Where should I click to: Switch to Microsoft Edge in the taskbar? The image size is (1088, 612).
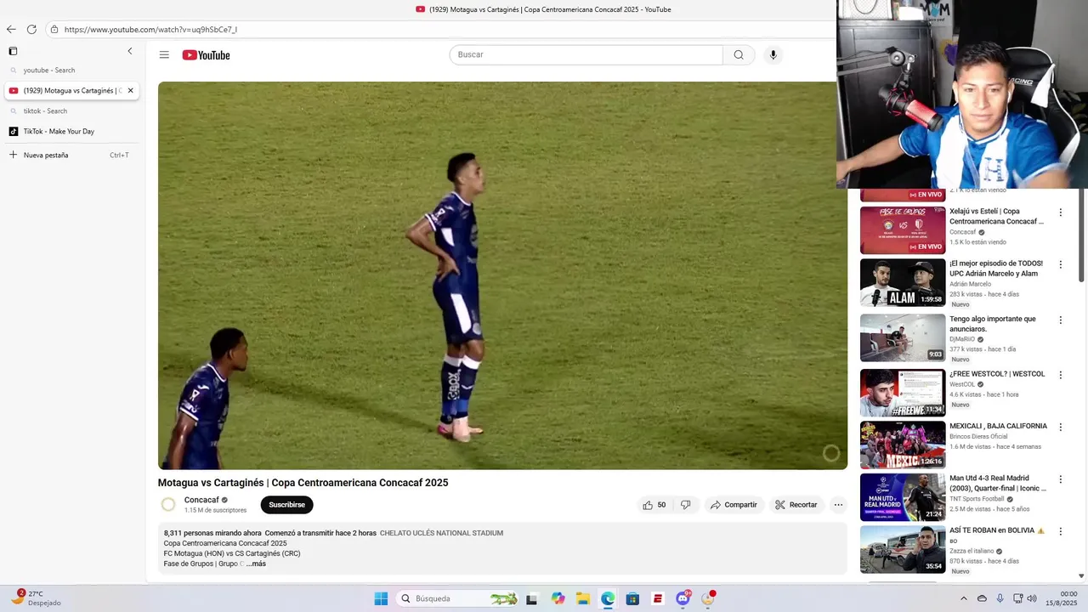608,598
